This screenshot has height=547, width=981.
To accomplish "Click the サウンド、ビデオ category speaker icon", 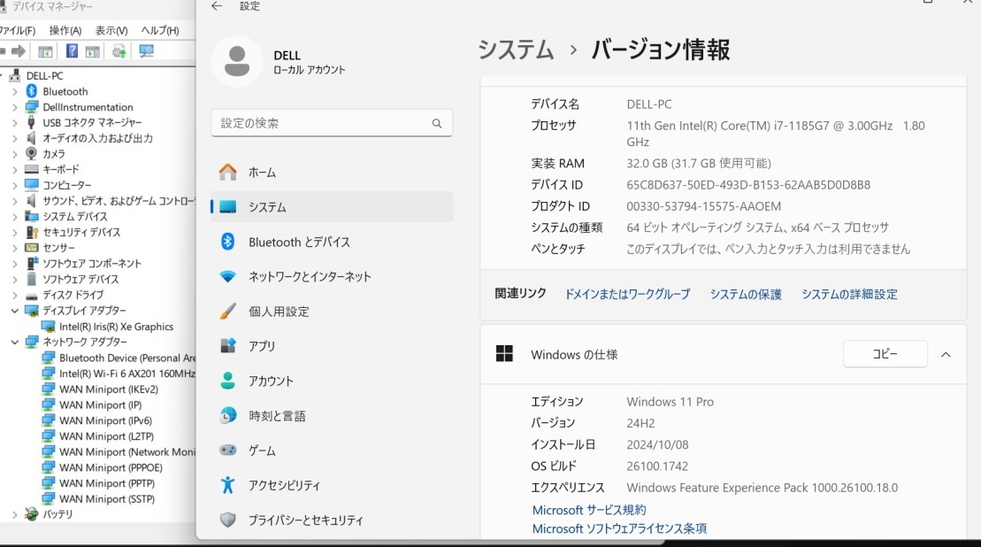I will 31,201.
